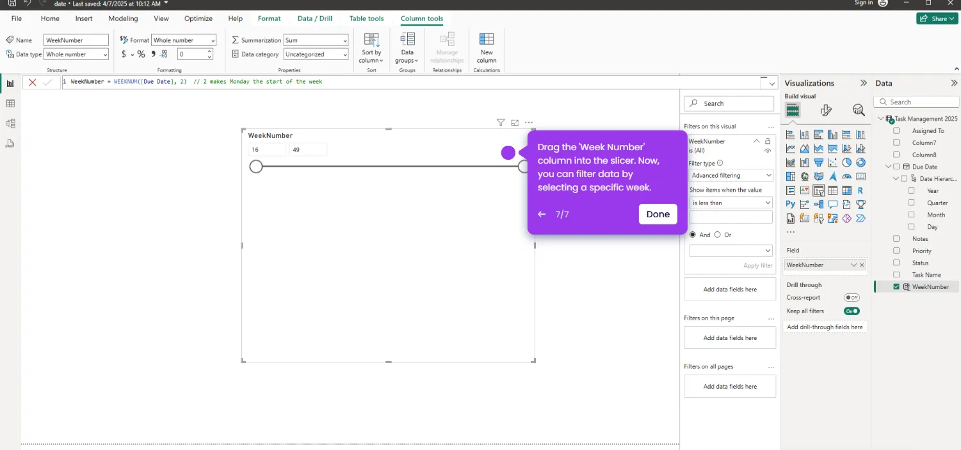Tick the Priority field checkbox
Viewport: 961px width, 450px height.
click(x=896, y=251)
